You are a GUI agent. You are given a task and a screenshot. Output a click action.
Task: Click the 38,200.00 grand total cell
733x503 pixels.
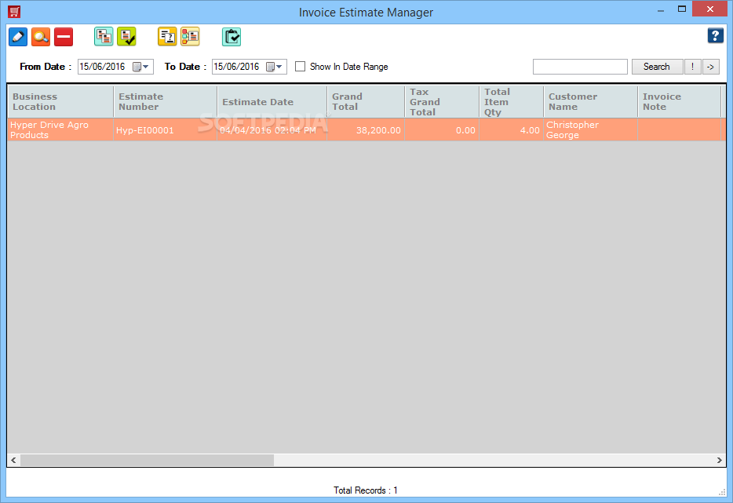pos(366,130)
